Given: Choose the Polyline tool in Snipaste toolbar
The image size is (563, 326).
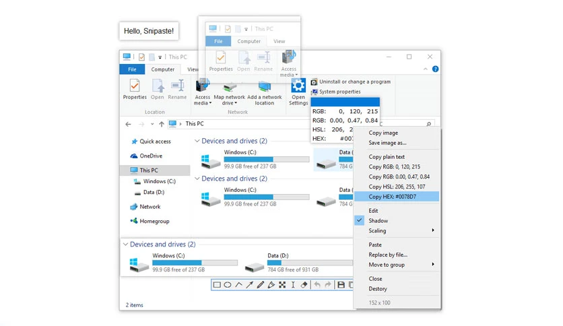Looking at the screenshot, I should click(x=239, y=285).
